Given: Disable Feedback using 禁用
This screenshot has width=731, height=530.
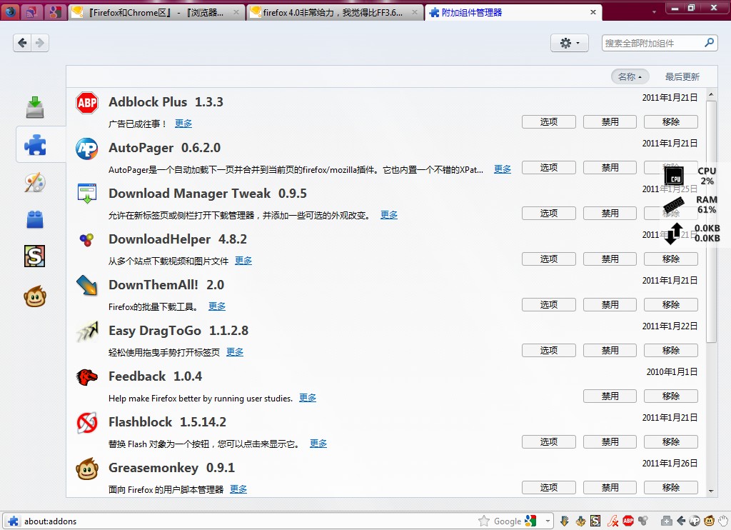Looking at the screenshot, I should (x=610, y=396).
